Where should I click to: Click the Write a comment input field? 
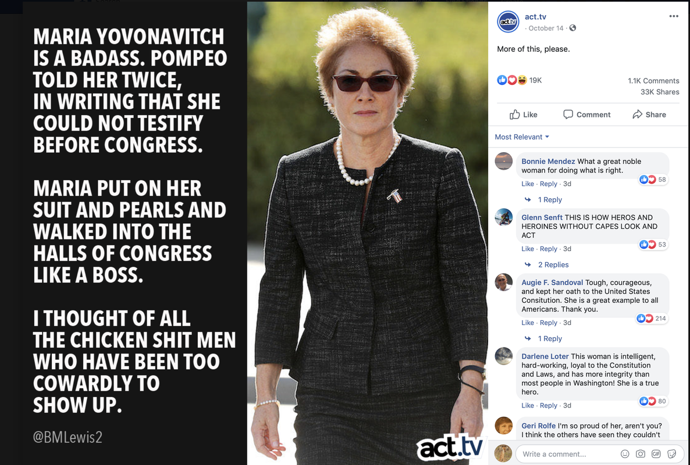[568, 454]
